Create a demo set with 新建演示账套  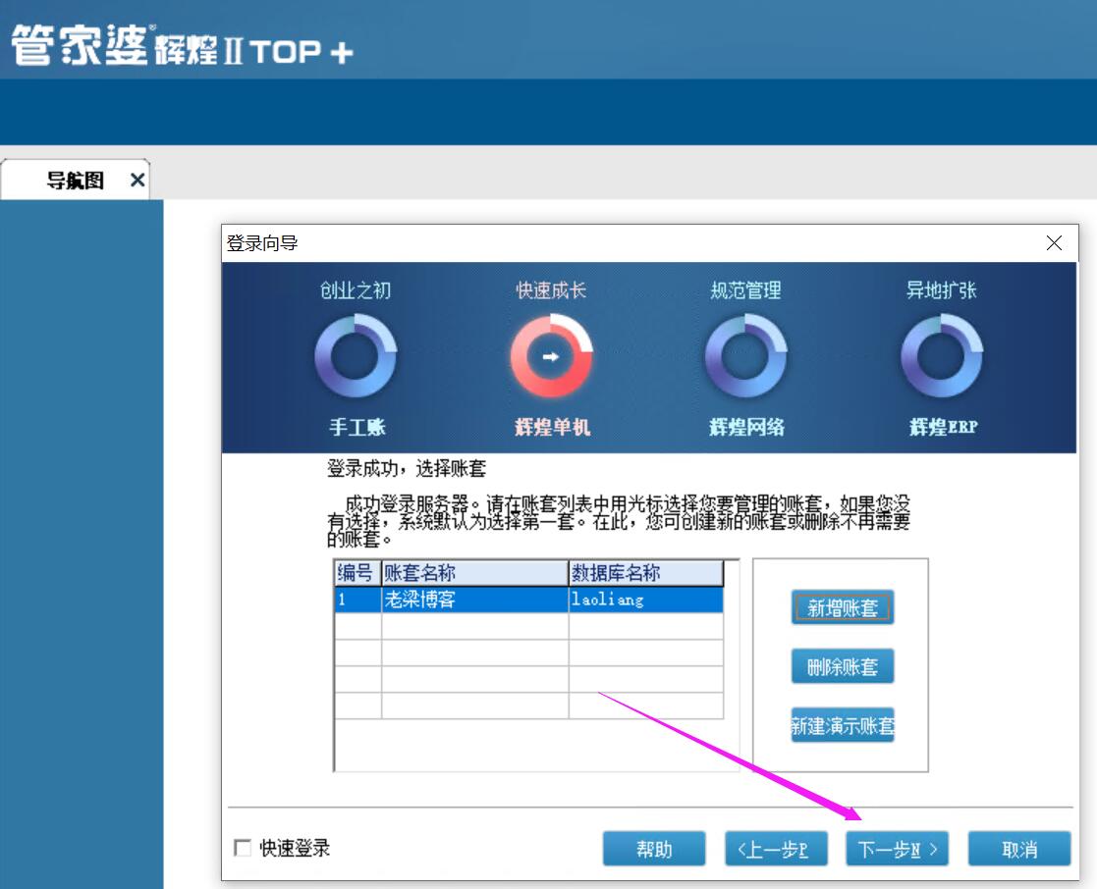842,726
